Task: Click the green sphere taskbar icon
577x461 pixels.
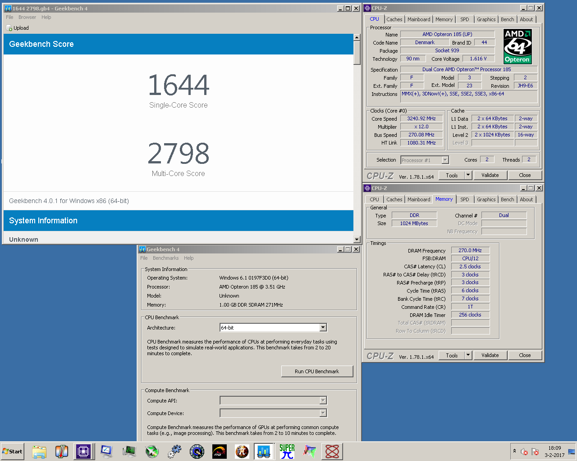Action: pyautogui.click(x=152, y=451)
